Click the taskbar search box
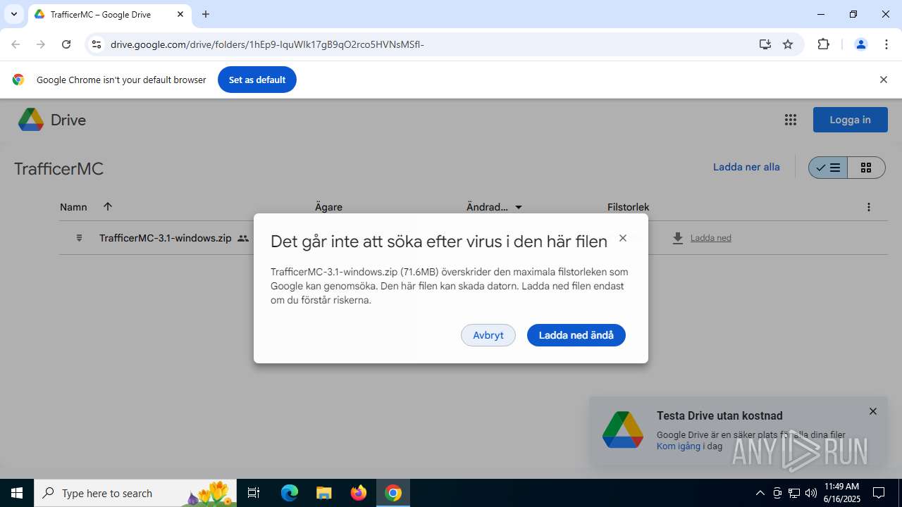The width and height of the screenshot is (902, 507). coord(137,493)
